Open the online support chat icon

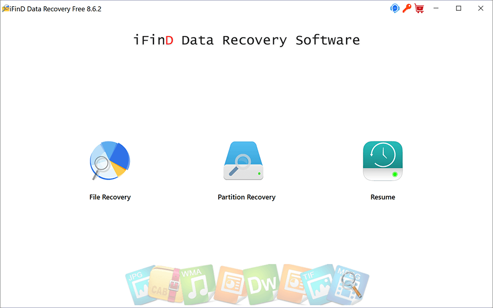[x=394, y=8]
